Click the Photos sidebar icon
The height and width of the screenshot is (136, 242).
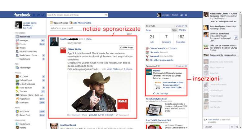[17, 48]
